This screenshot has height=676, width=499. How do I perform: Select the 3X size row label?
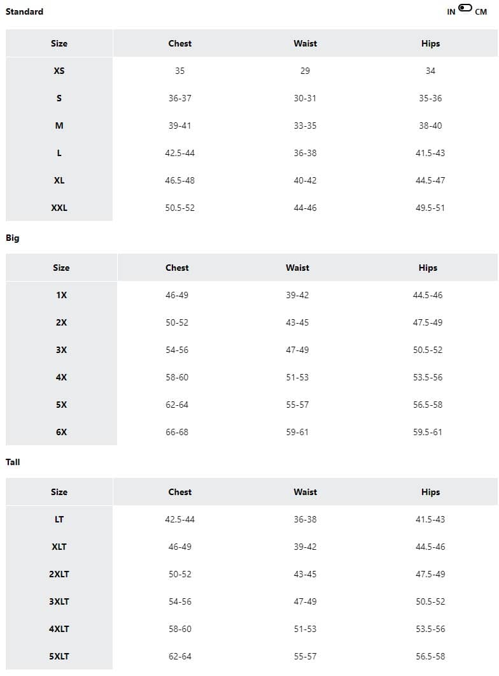pos(61,350)
